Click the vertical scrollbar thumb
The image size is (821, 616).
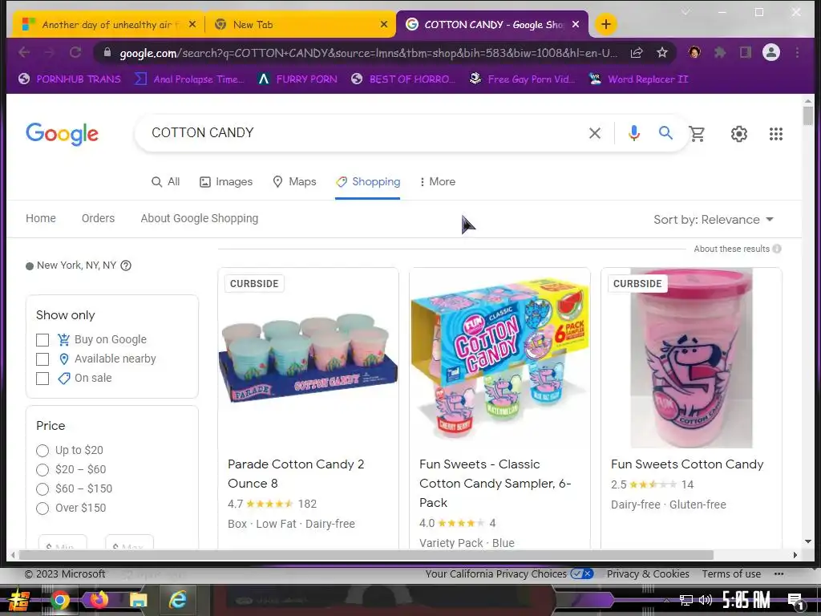(808, 115)
